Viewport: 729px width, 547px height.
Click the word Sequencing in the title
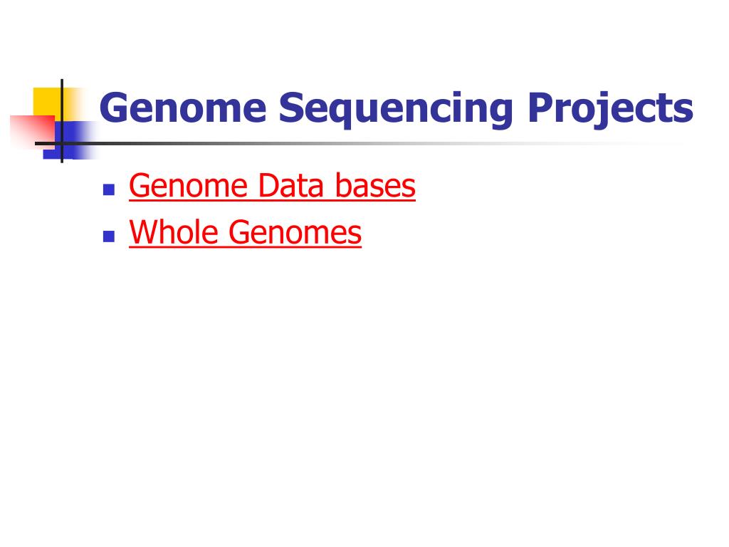coord(396,110)
